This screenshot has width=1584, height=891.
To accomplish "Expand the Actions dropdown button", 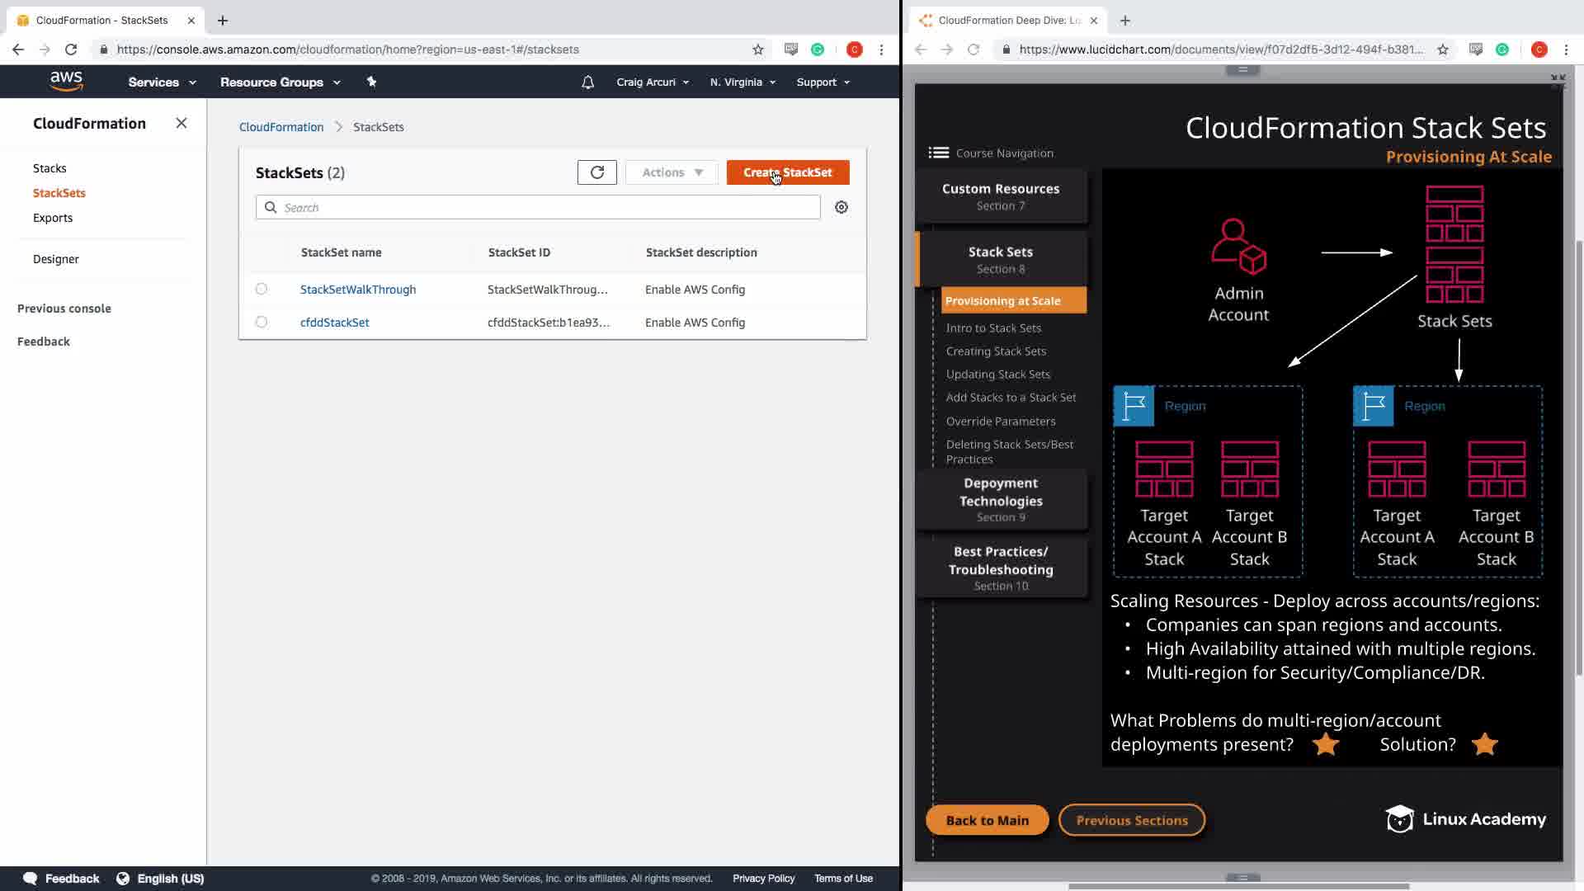I will click(x=672, y=172).
